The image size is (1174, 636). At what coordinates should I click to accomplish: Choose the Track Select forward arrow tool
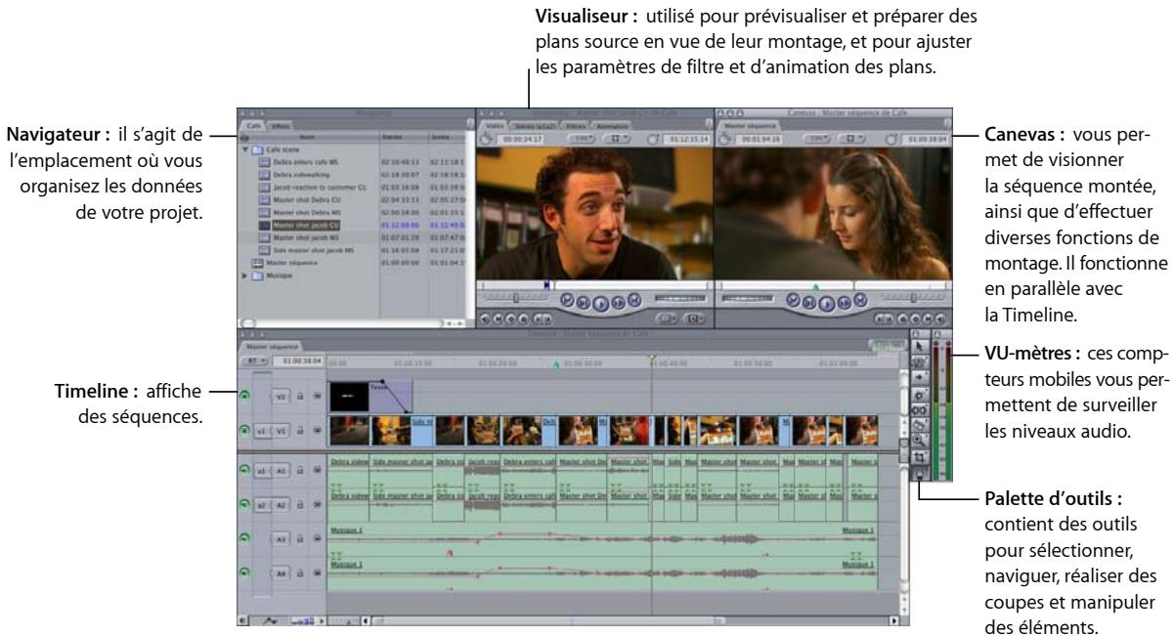point(919,375)
